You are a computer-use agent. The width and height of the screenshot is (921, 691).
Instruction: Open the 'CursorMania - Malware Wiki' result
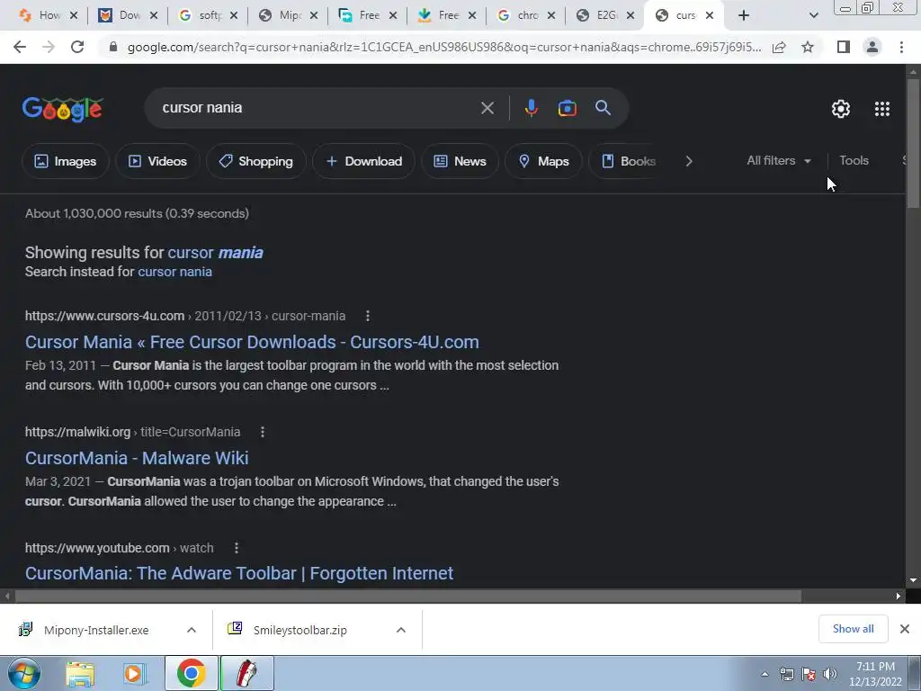(137, 458)
